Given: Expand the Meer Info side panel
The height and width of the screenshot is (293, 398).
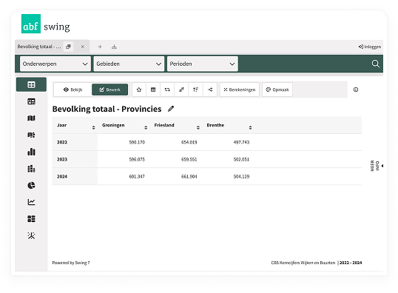Looking at the screenshot, I should pyautogui.click(x=377, y=166).
